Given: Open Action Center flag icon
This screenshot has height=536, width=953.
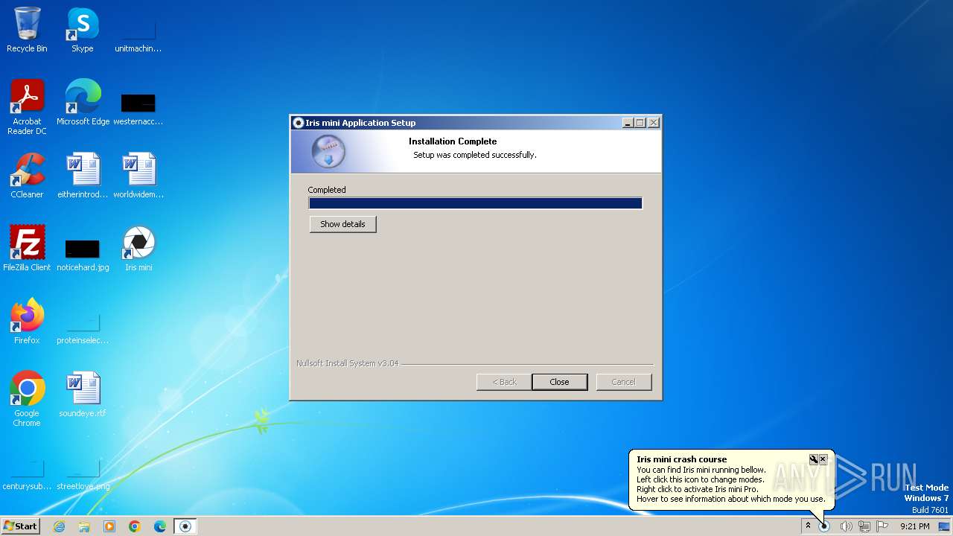Looking at the screenshot, I should click(x=882, y=526).
